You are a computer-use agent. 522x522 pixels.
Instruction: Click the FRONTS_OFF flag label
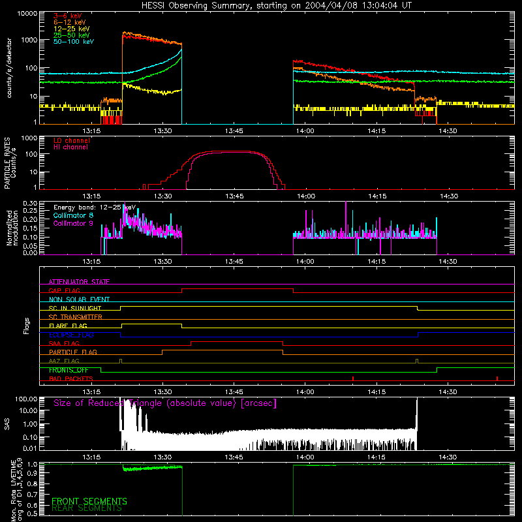[x=69, y=370]
